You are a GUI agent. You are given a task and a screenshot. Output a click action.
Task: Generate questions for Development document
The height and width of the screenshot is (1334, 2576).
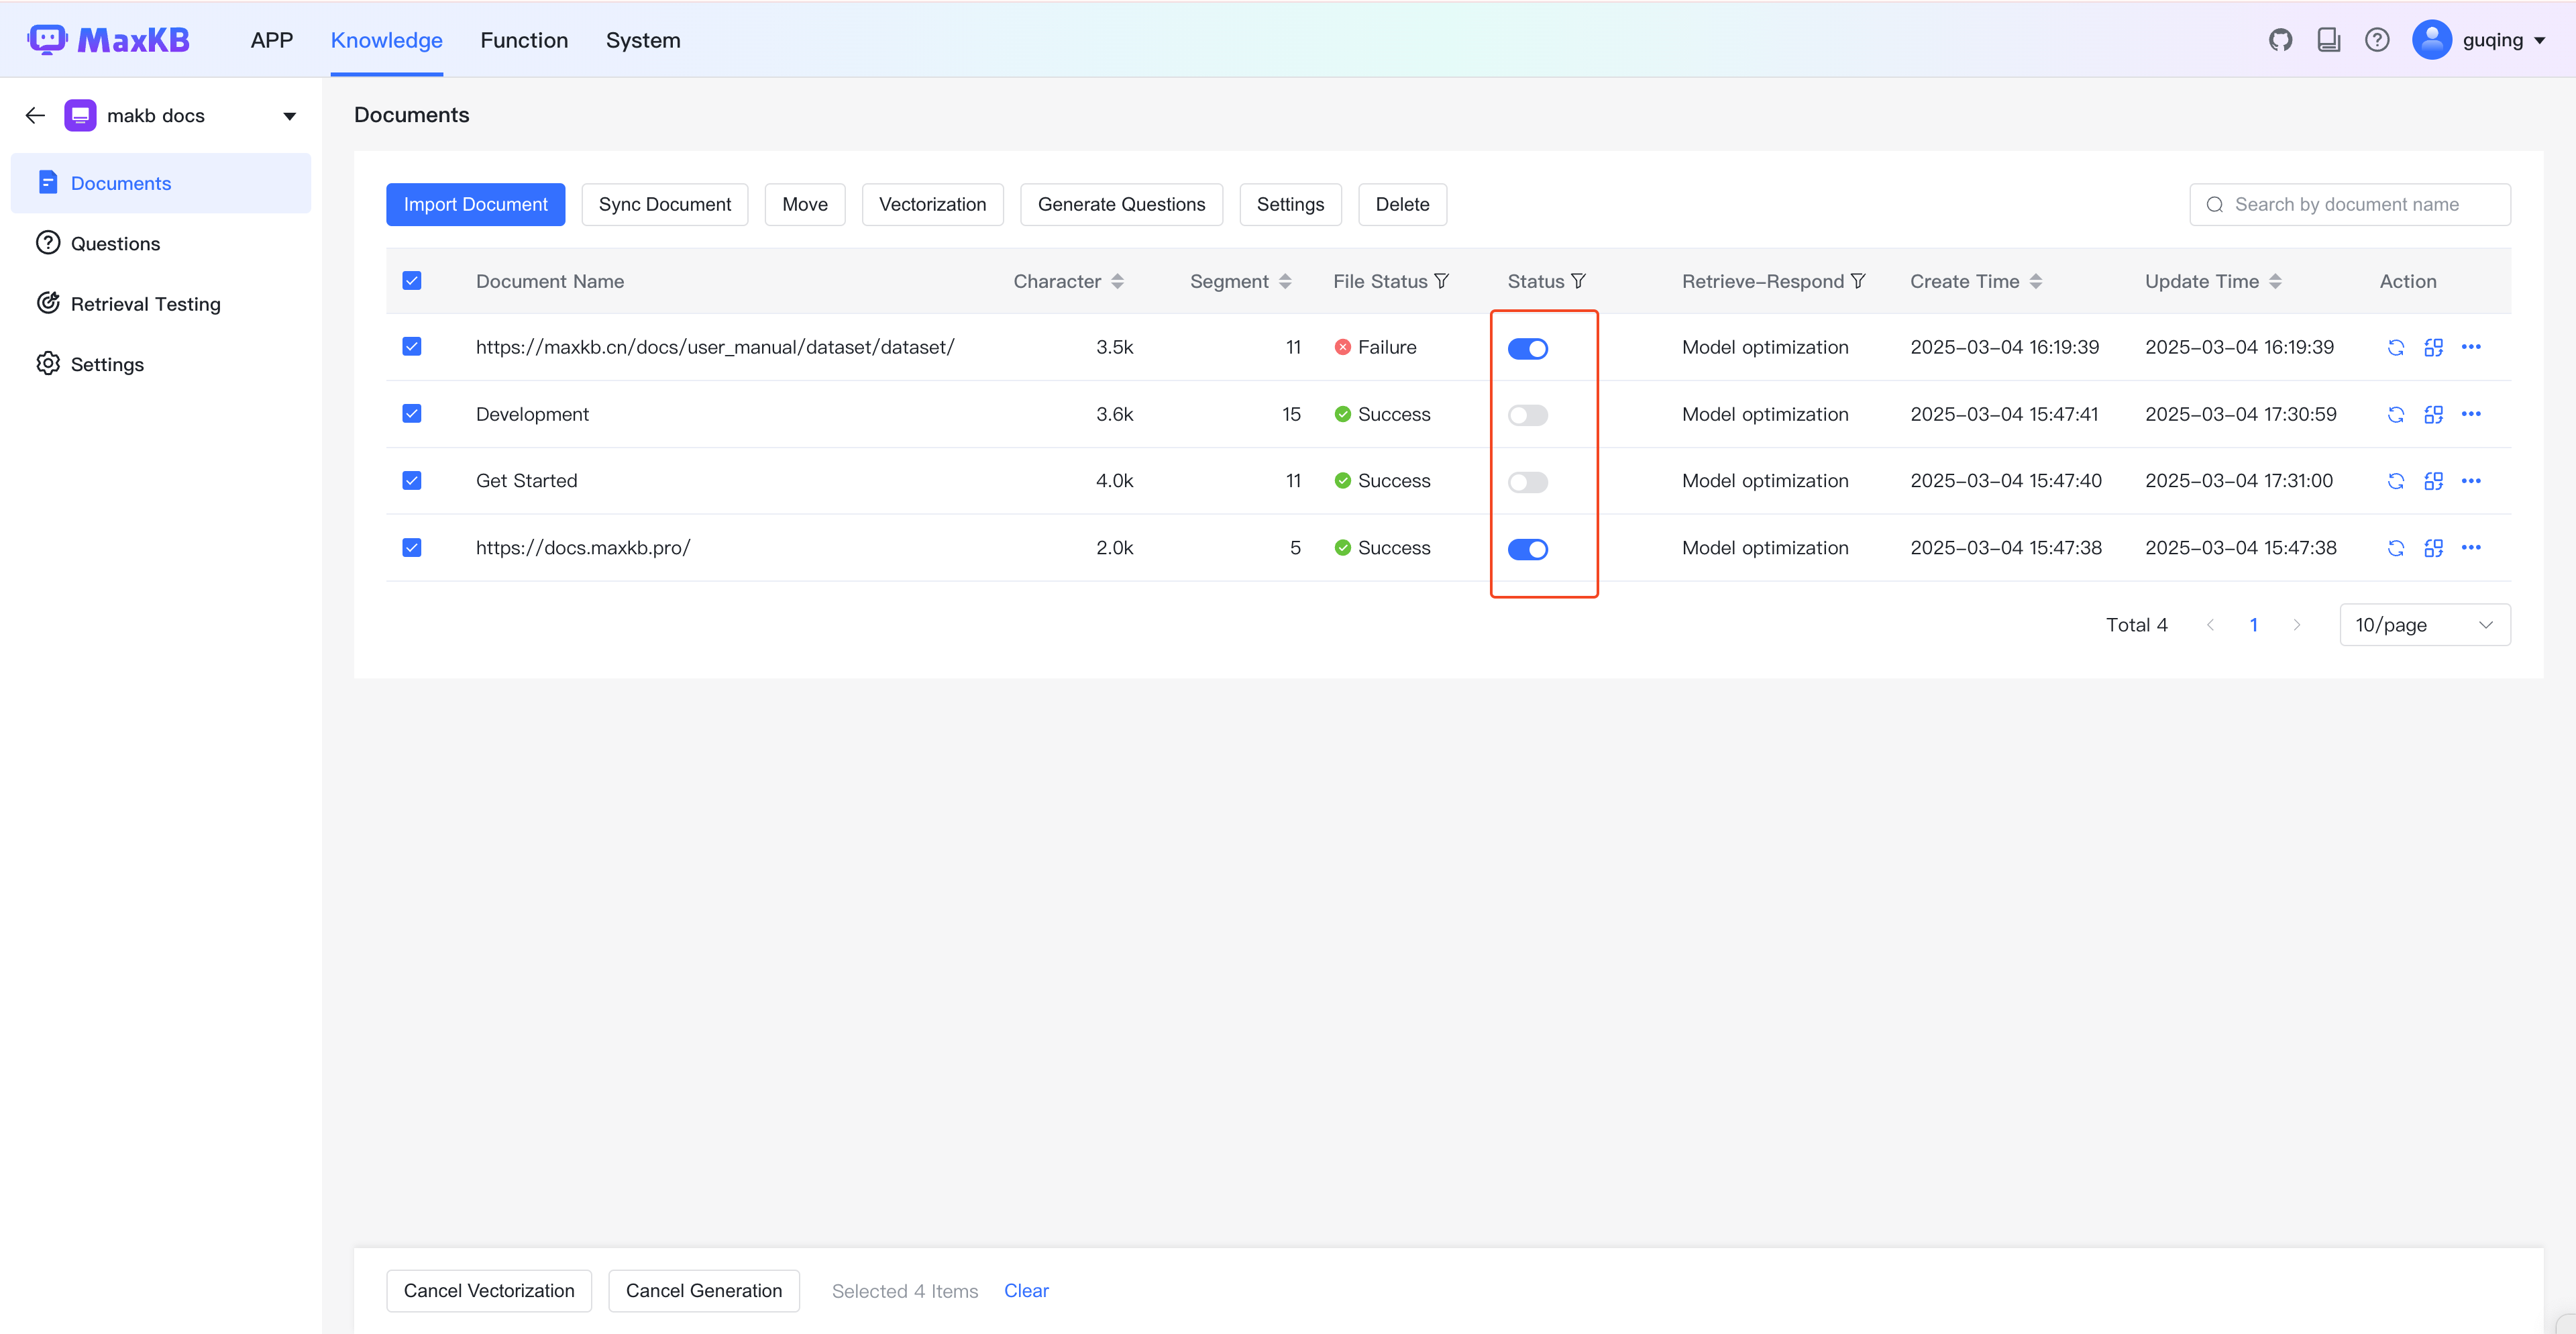tap(2434, 415)
